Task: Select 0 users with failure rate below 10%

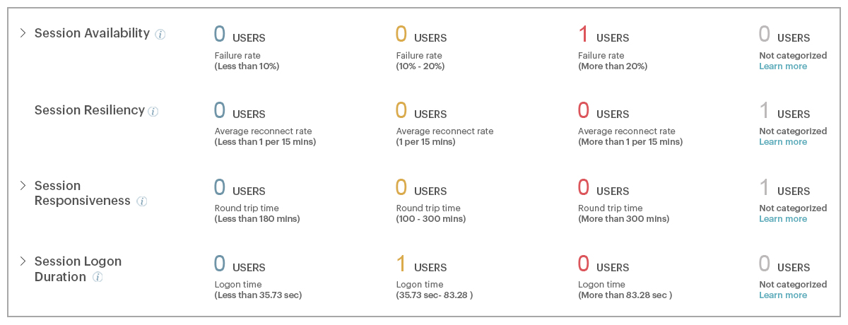Action: coord(240,34)
